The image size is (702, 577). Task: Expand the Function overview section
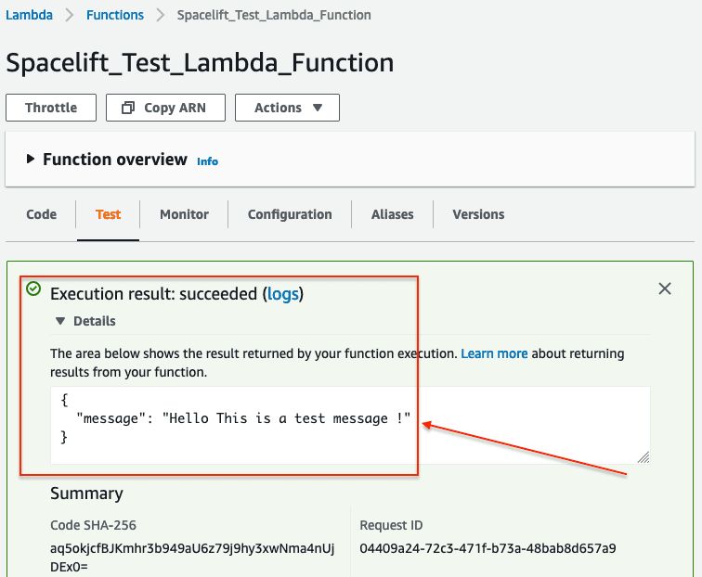point(31,159)
